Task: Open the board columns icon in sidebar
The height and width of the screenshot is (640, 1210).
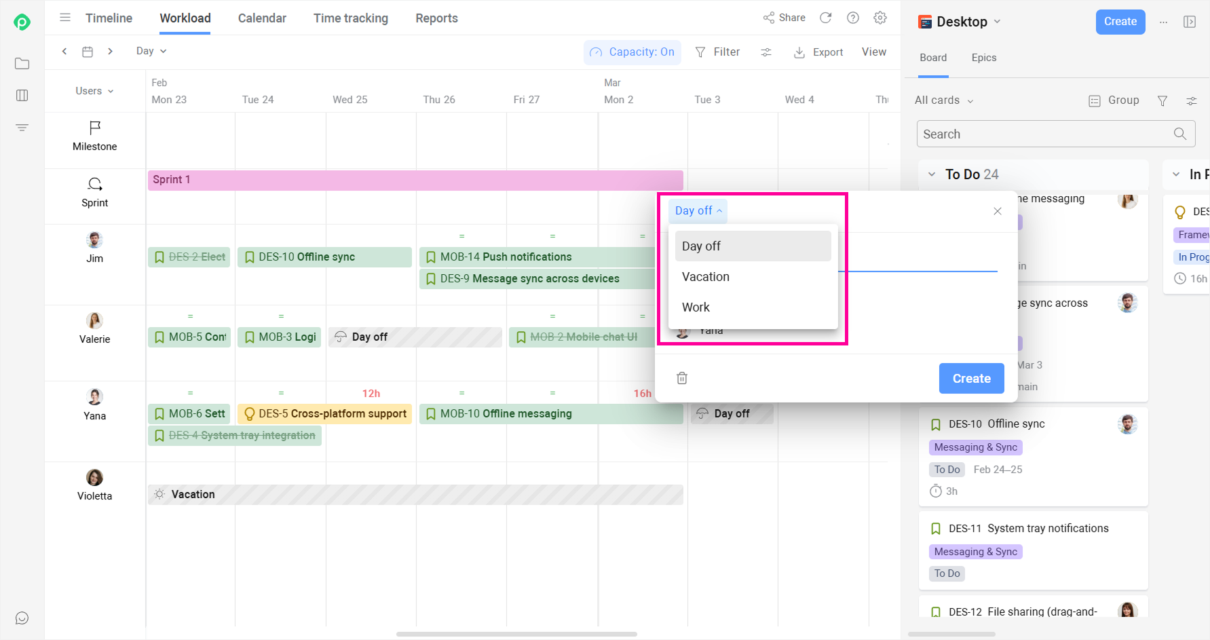Action: pyautogui.click(x=22, y=95)
